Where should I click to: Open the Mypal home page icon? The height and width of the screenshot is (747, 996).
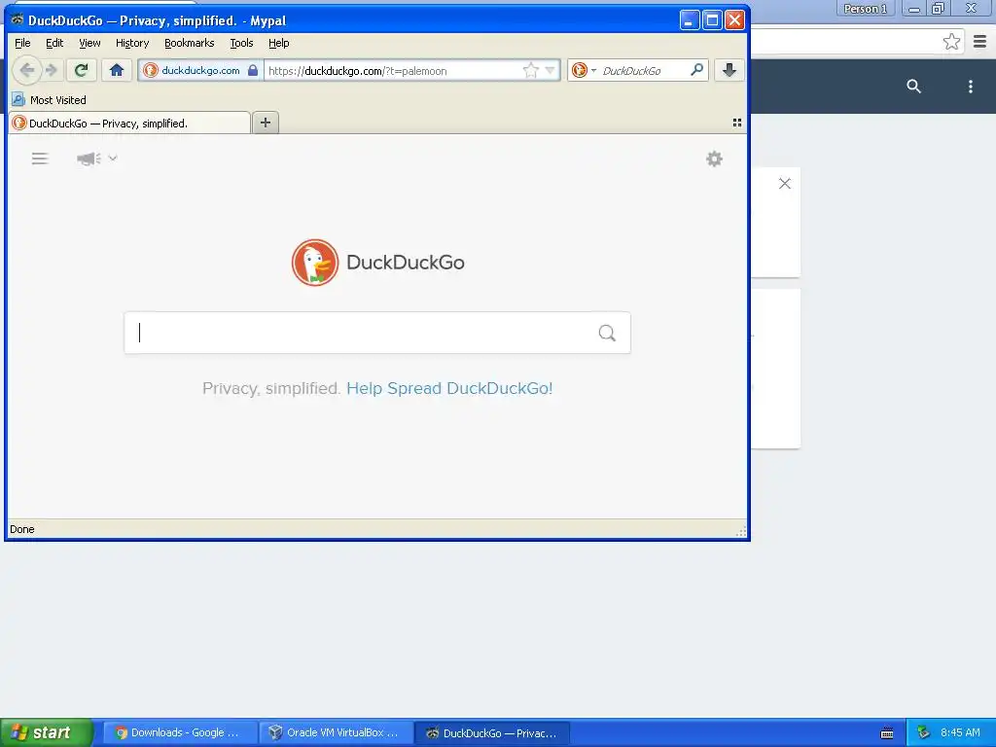117,70
